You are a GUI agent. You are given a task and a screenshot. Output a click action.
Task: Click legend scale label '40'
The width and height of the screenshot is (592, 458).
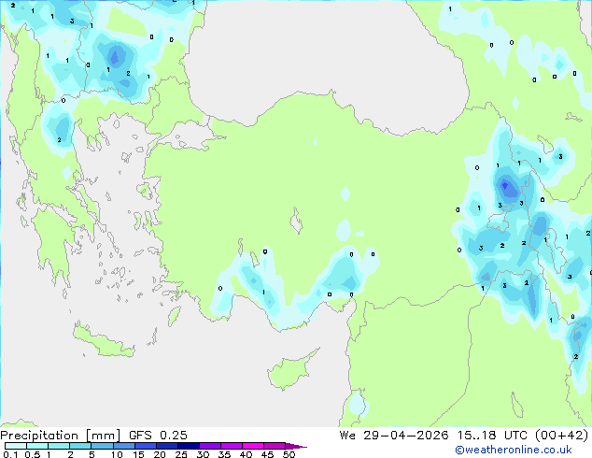[x=246, y=454]
